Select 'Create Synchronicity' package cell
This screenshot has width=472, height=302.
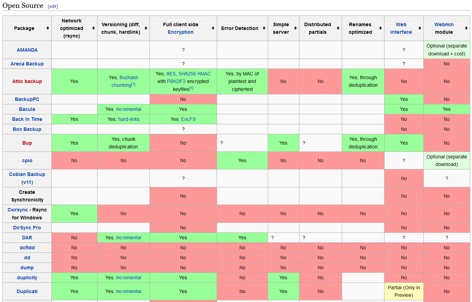pyautogui.click(x=27, y=196)
